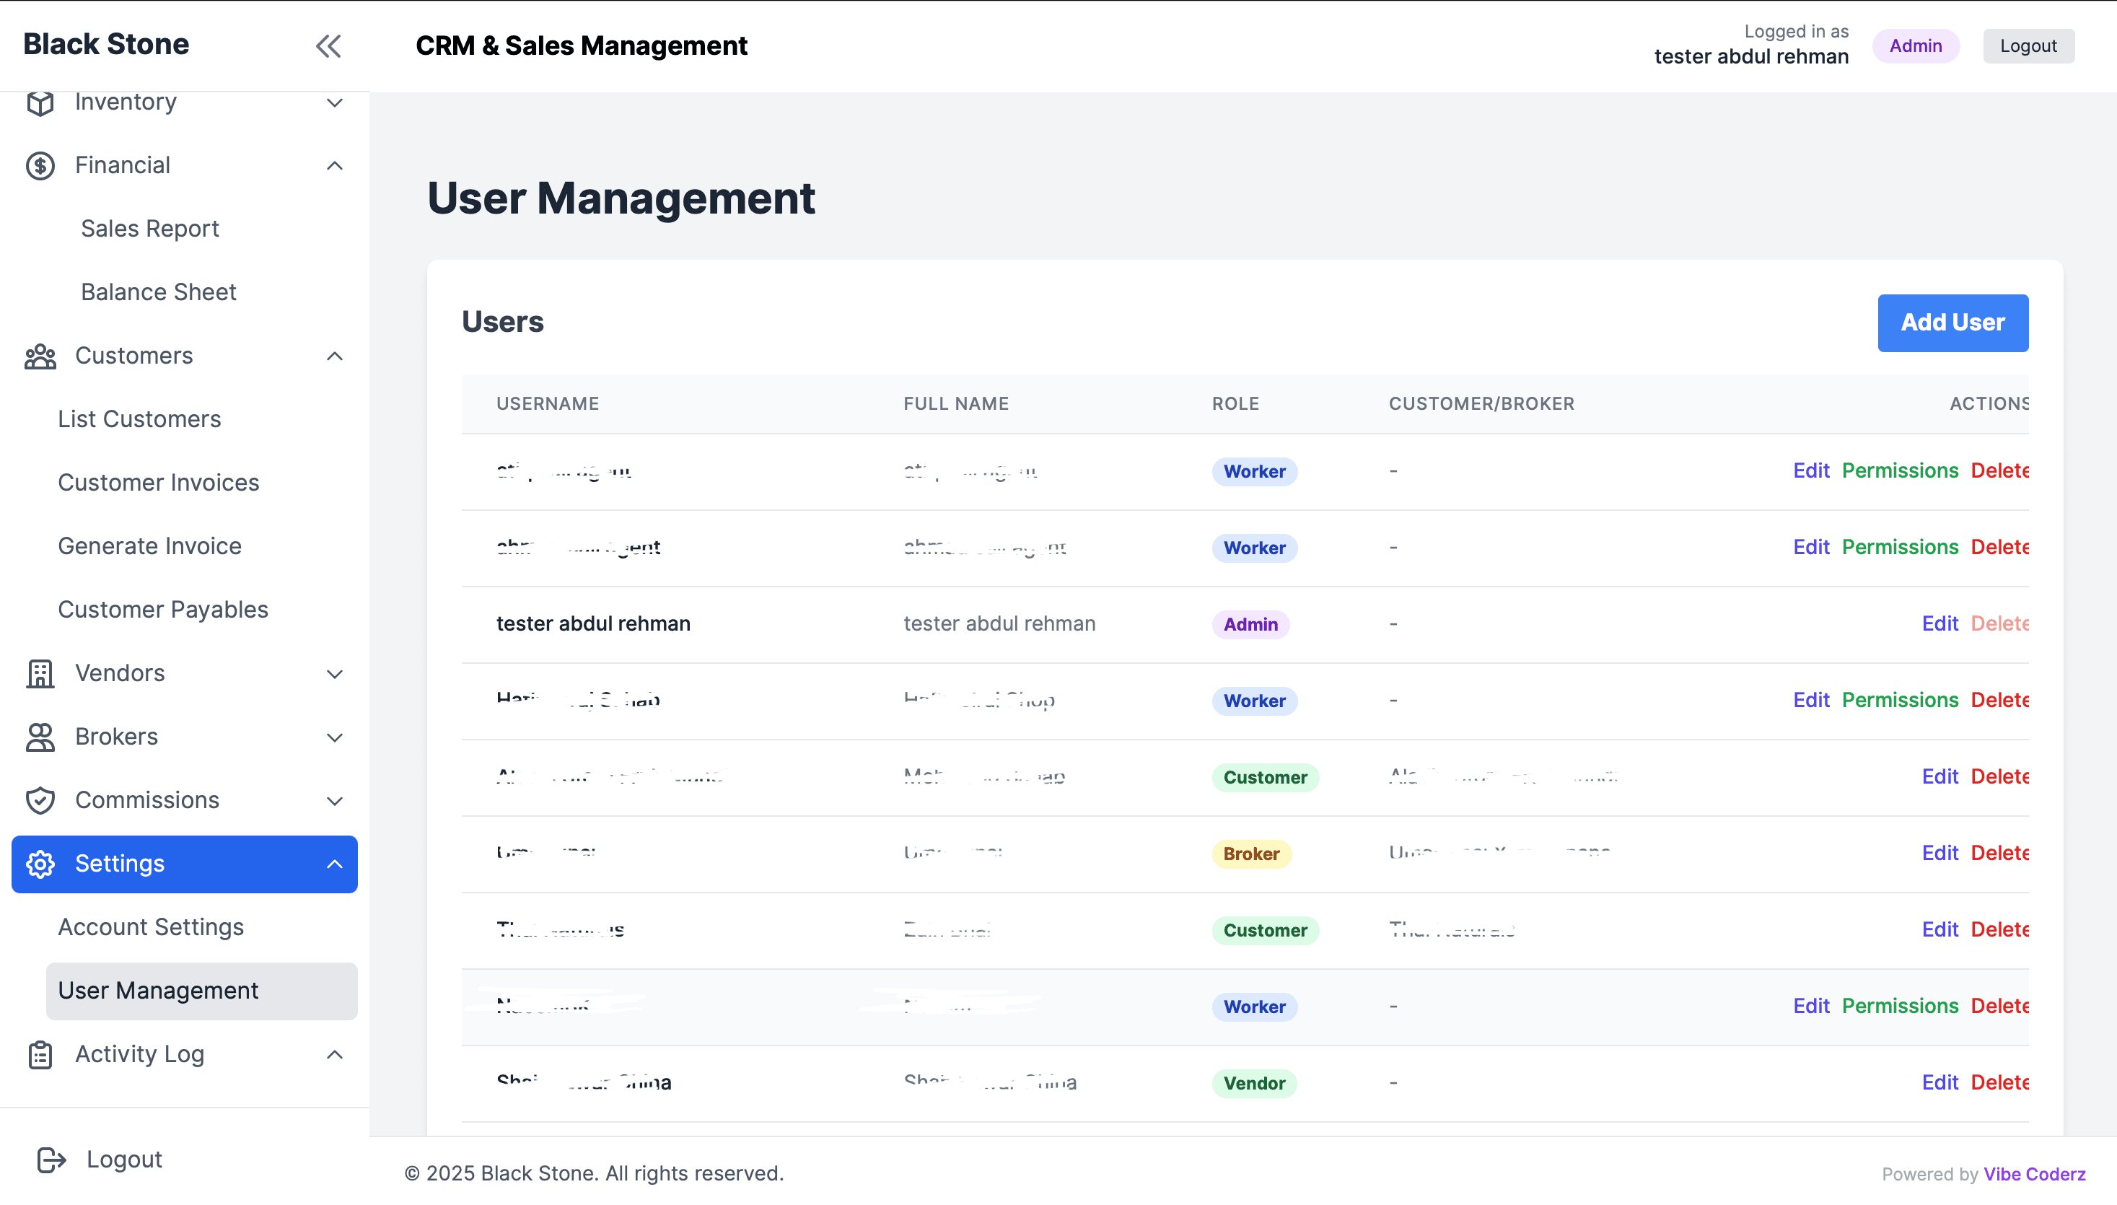
Task: Delete the first Worker row user
Action: pos(1999,470)
